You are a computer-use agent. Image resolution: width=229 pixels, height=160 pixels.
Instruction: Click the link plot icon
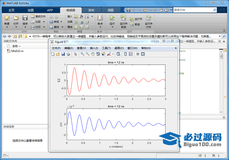click(x=118, y=54)
